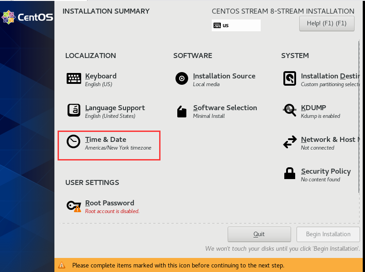Click the KDUMP magnifier icon
The image size is (365, 272).
[290, 110]
